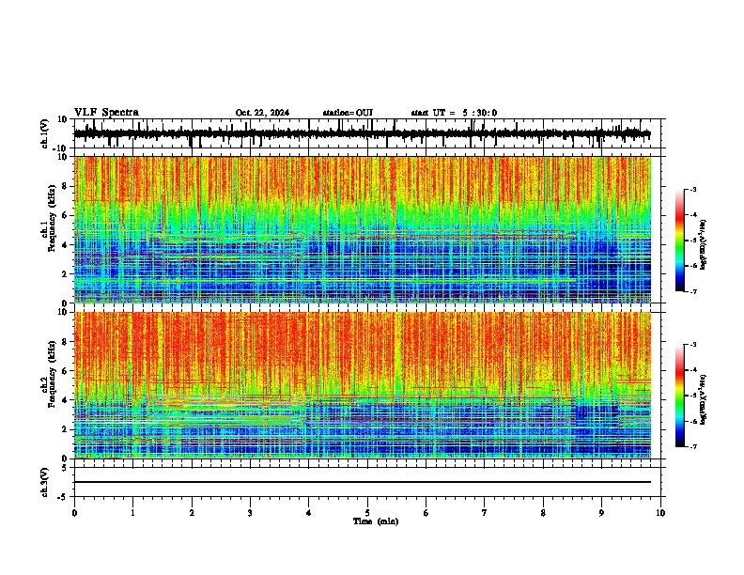Click the "VLF Spectra" plot title
The width and height of the screenshot is (744, 575).
tap(106, 113)
